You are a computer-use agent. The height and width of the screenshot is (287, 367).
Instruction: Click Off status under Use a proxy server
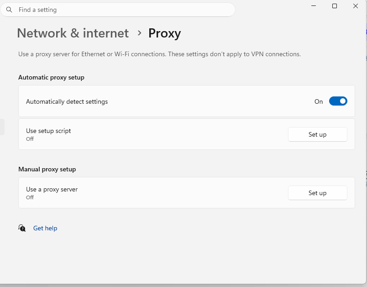[x=30, y=197]
